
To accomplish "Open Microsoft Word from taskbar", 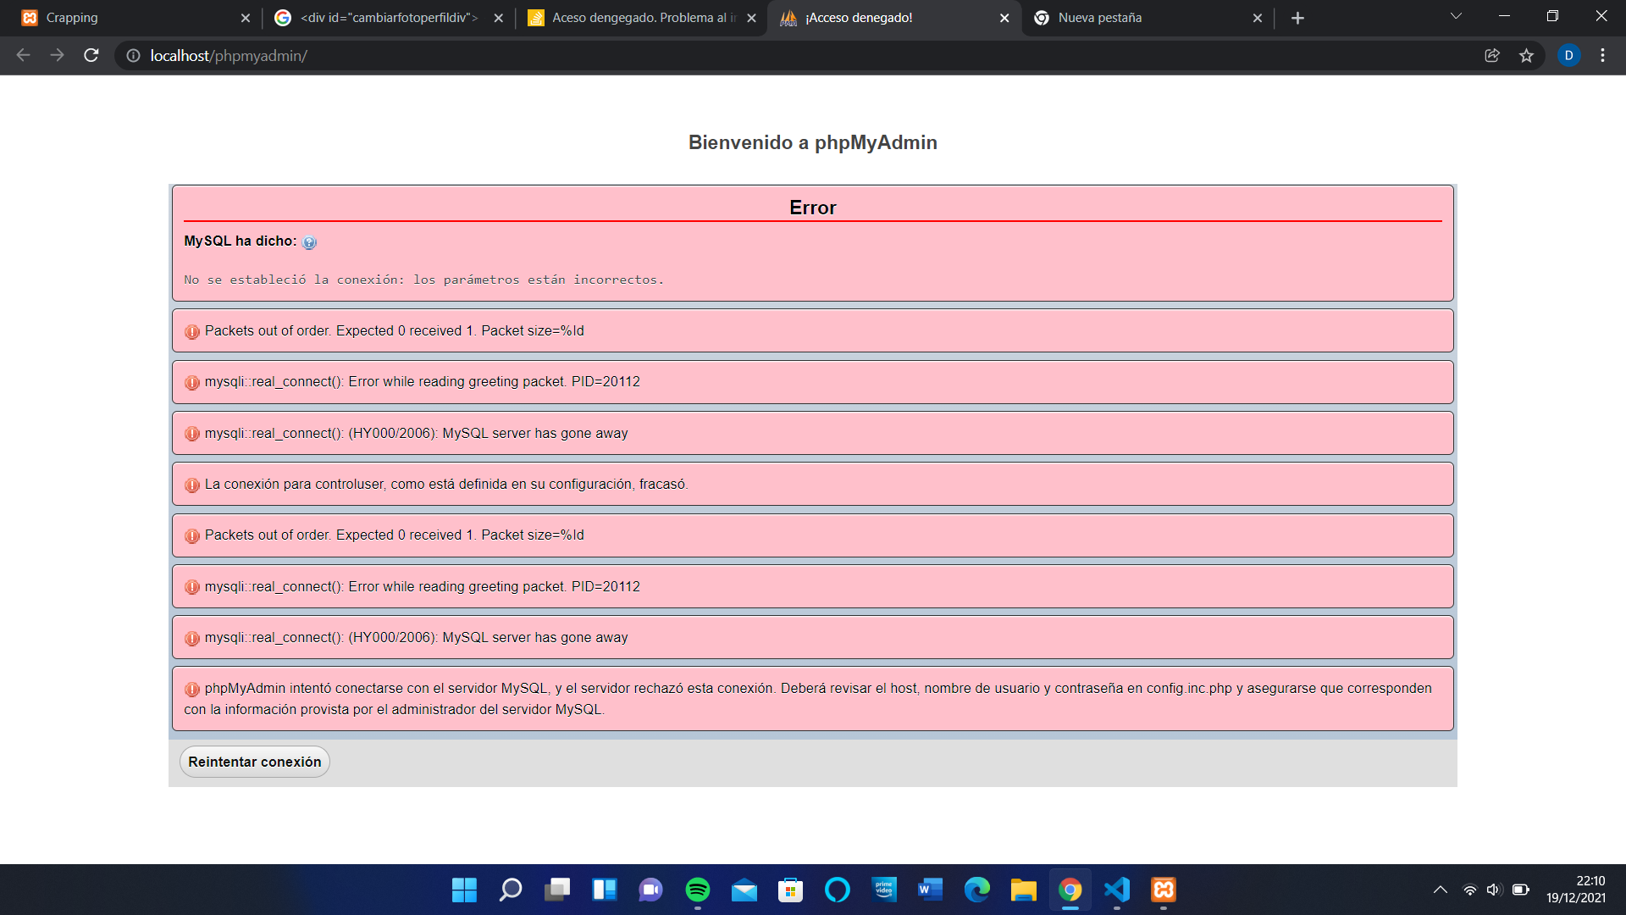I will point(930,890).
